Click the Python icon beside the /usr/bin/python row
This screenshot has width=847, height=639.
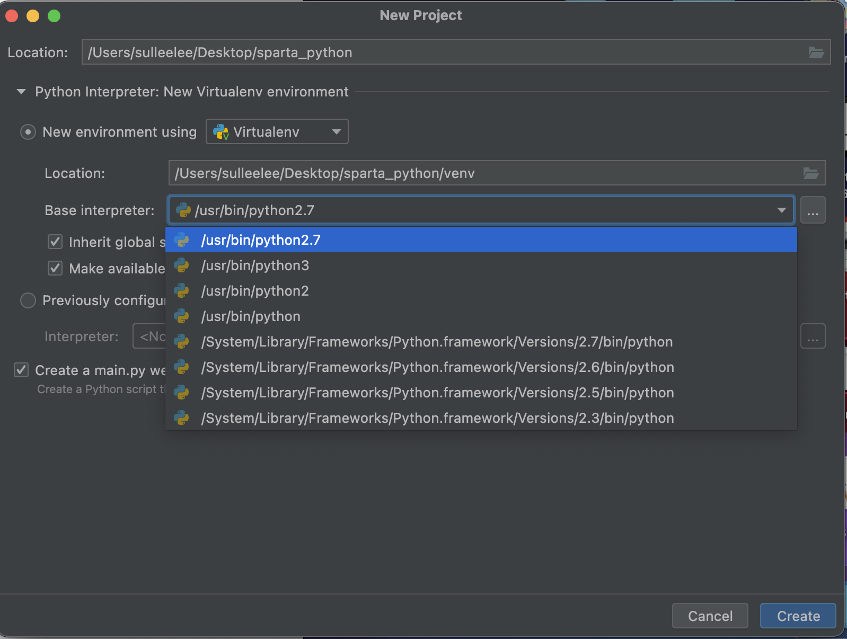point(182,316)
